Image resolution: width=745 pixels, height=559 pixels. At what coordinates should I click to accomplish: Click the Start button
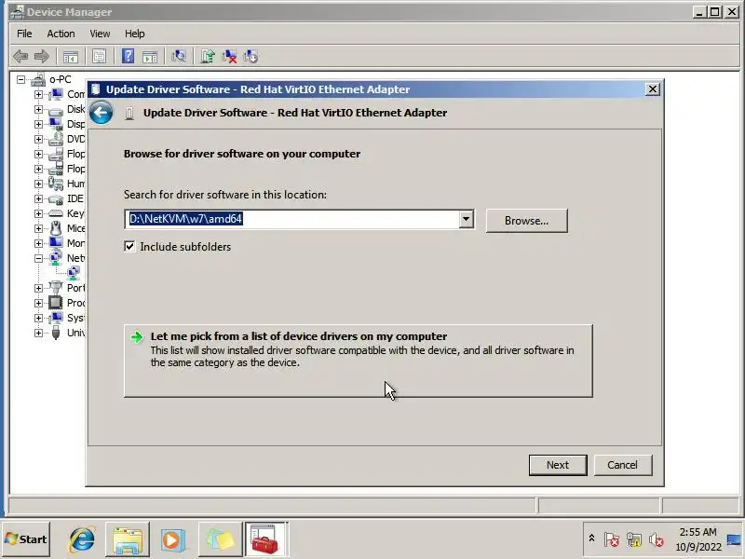[26, 539]
